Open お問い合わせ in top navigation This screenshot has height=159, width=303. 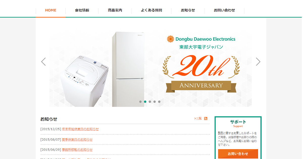(224, 10)
